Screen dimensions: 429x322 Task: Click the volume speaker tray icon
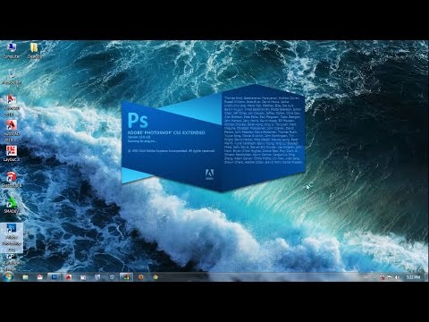(x=397, y=277)
